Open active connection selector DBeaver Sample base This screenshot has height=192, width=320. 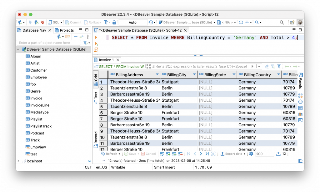pyautogui.click(x=187, y=22)
